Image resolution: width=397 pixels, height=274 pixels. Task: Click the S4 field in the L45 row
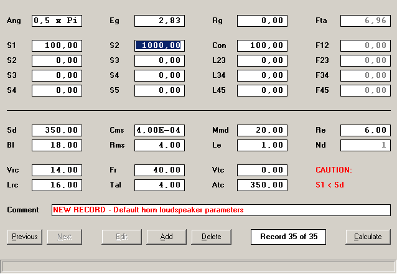click(57, 90)
